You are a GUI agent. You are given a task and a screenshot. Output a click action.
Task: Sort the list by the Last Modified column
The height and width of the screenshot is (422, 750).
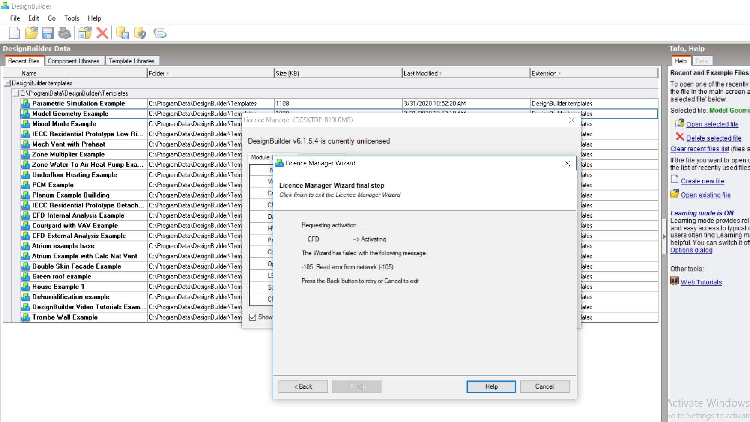tap(466, 73)
